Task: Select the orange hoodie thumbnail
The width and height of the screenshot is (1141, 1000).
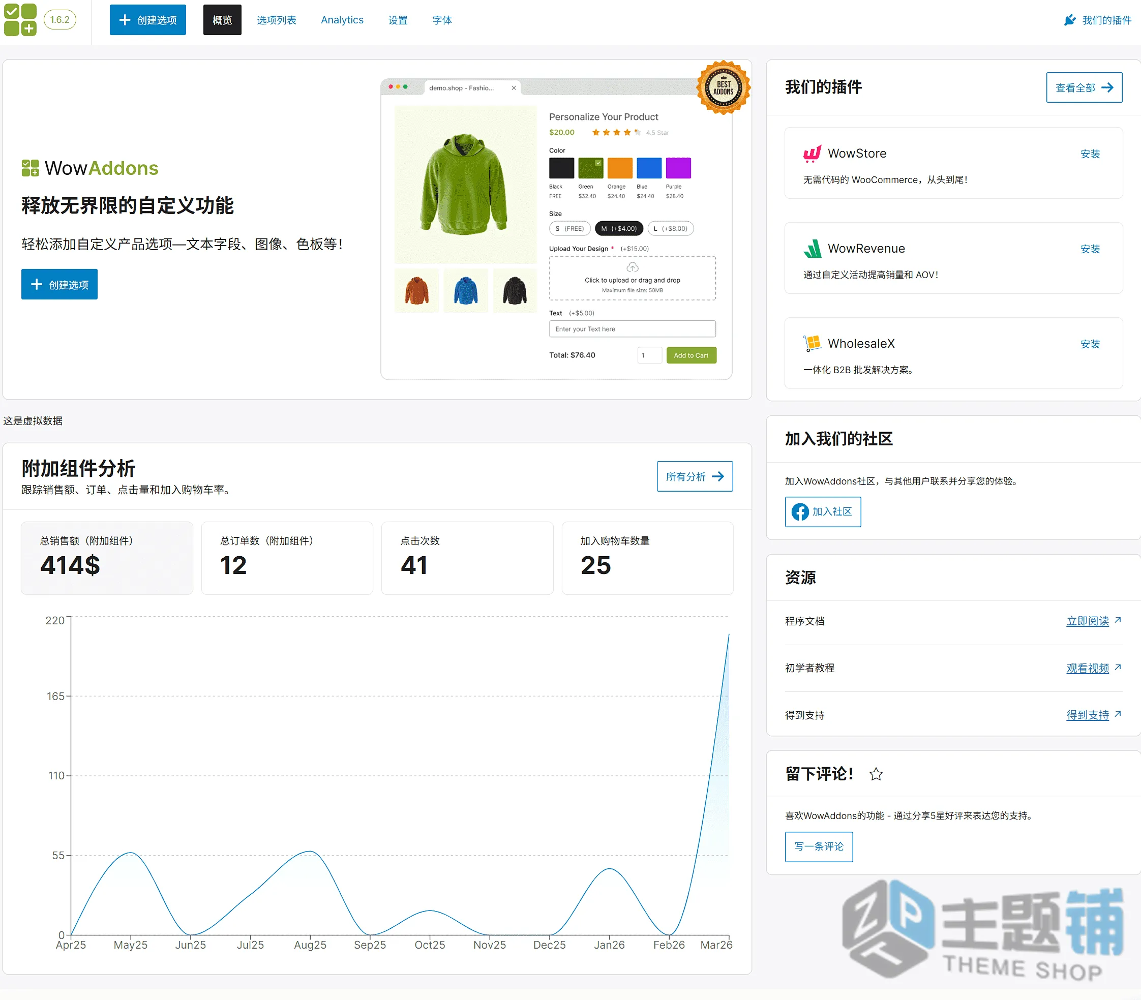Action: pyautogui.click(x=416, y=291)
